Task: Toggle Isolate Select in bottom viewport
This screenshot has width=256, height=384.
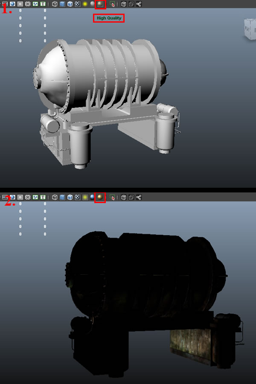Action: 112,197
